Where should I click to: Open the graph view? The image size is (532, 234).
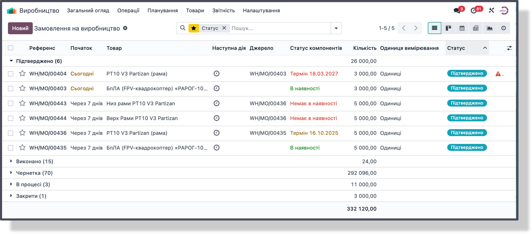490,28
